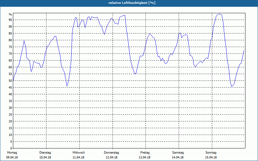Select the '15.04.18' date label
This screenshot has height=161, width=258.
(211, 157)
